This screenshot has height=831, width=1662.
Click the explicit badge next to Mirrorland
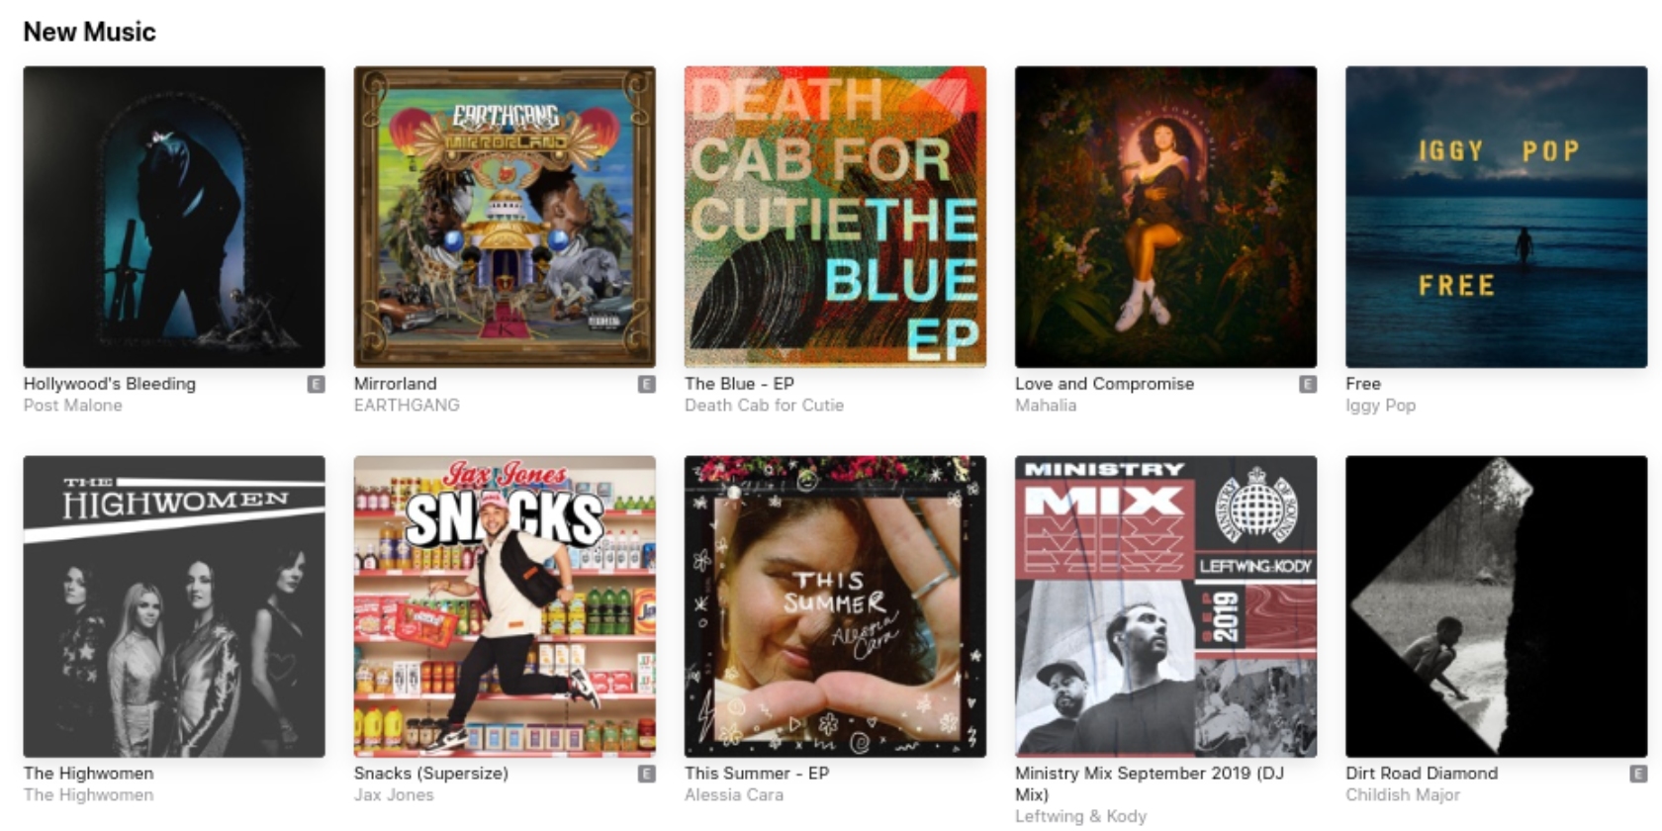click(x=647, y=384)
